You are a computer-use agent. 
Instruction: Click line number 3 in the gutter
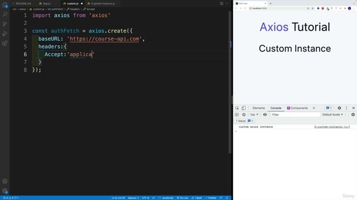coord(25,31)
